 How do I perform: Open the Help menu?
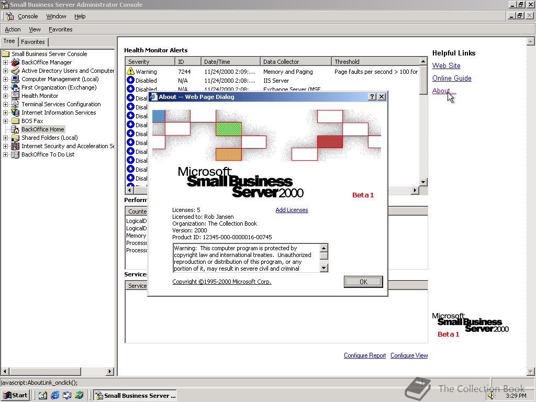pos(80,16)
